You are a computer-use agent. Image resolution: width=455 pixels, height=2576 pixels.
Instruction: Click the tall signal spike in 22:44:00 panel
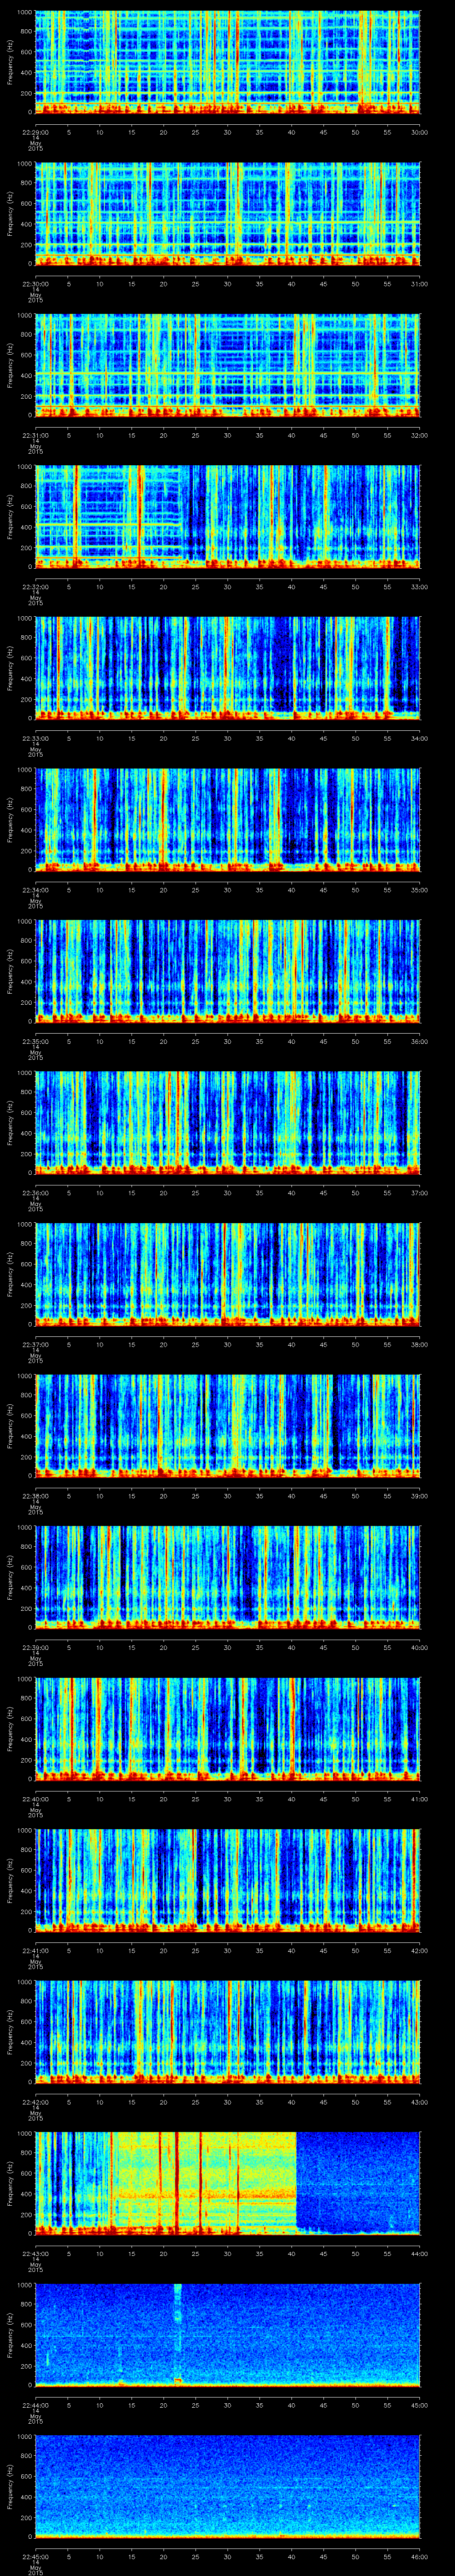178,2335
